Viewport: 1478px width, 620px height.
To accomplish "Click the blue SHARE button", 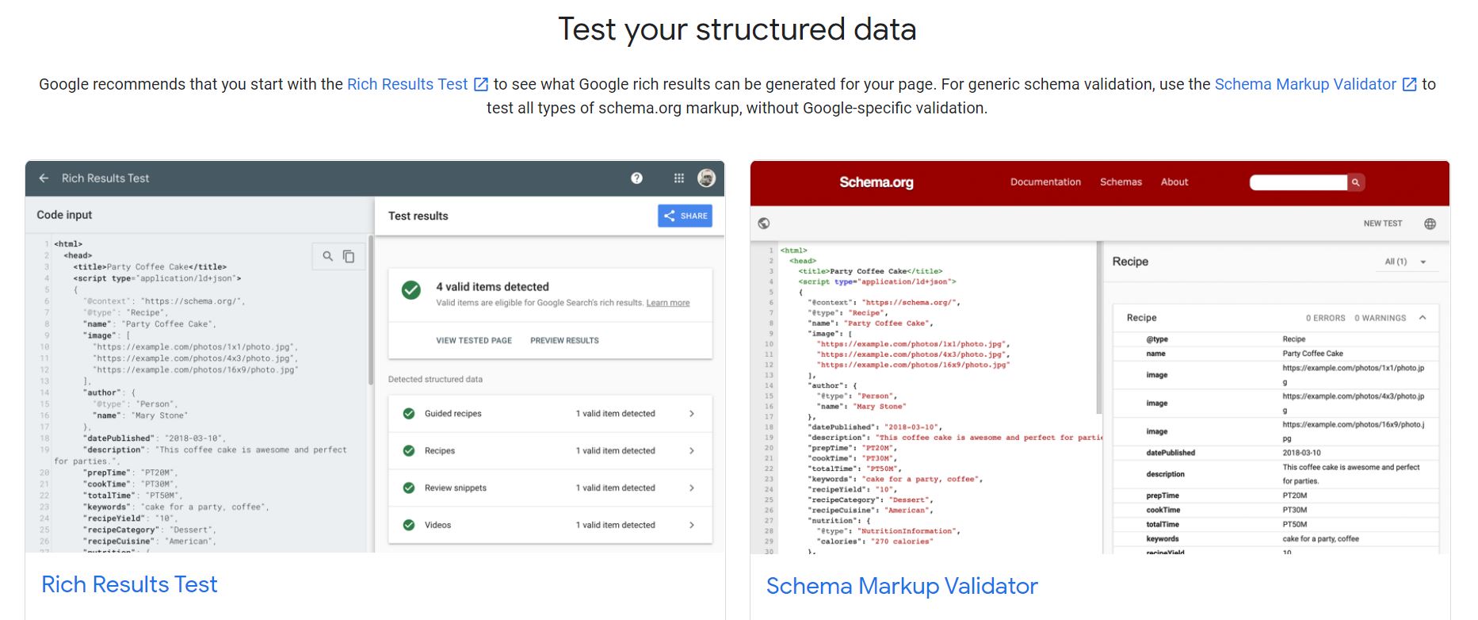I will coord(685,215).
